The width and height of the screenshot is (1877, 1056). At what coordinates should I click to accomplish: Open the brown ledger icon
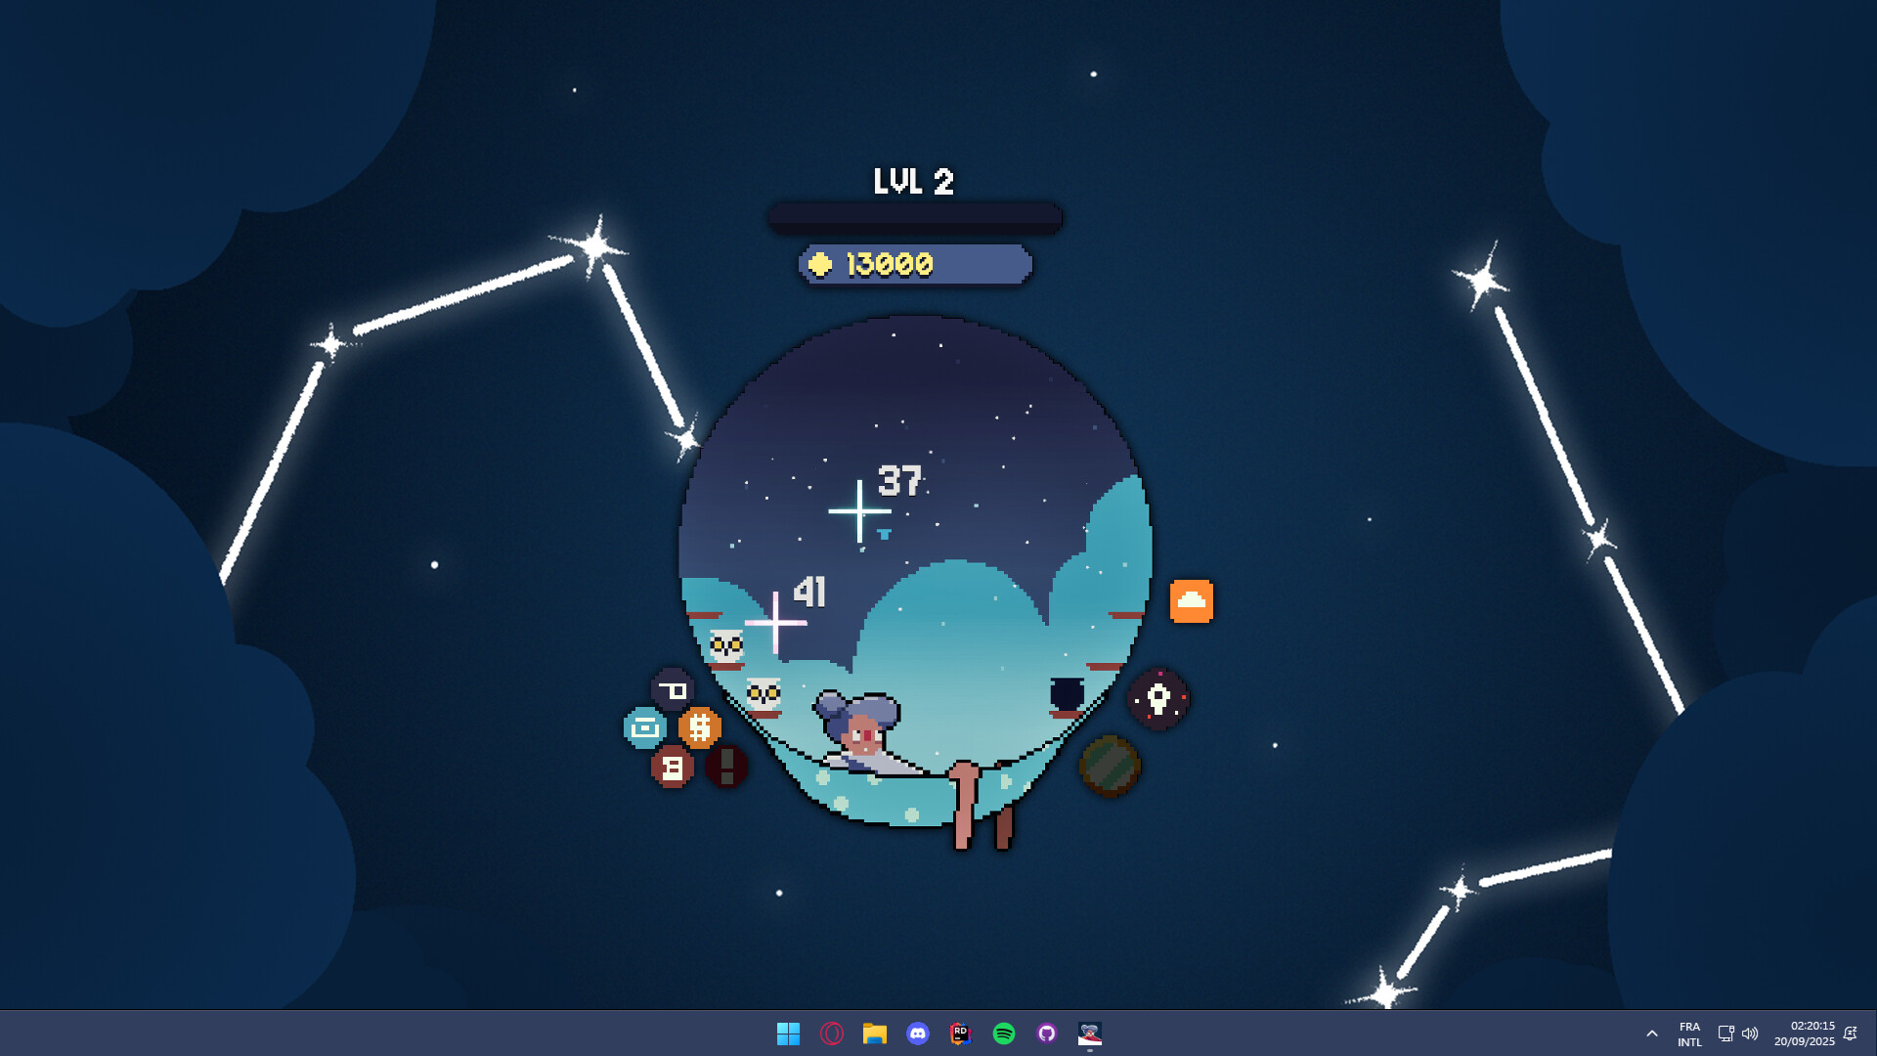coord(671,769)
